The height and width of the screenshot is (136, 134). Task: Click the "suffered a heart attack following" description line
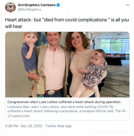[x=67, y=111]
